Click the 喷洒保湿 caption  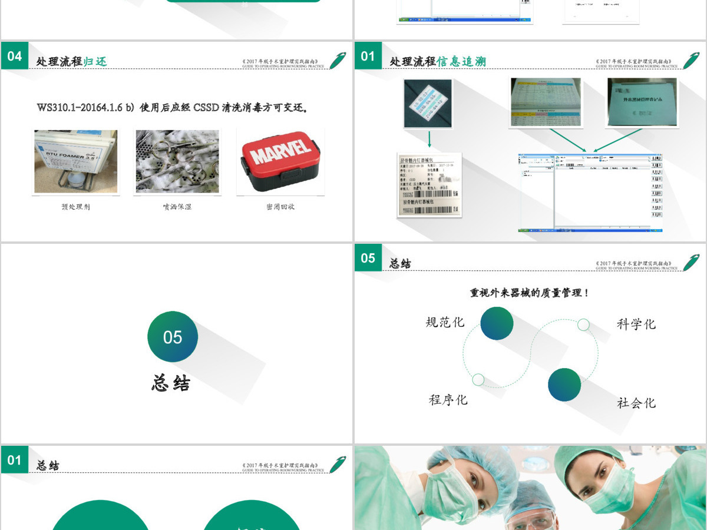(x=177, y=207)
